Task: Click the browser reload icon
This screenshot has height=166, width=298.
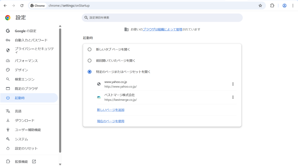Action: tap(22, 6)
